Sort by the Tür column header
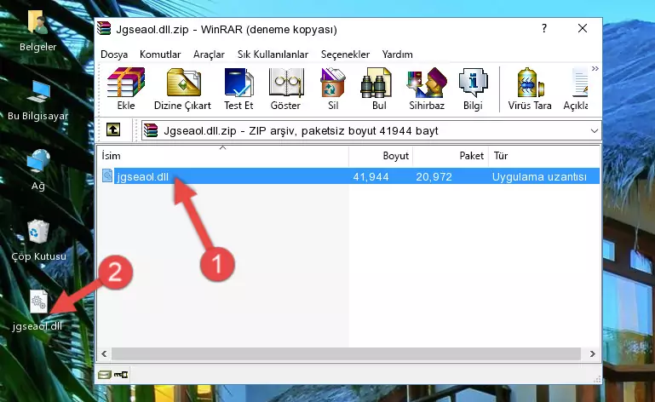 point(544,156)
